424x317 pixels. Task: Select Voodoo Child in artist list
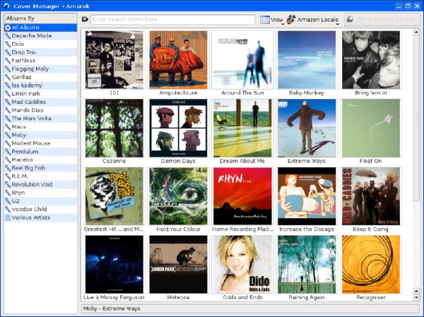coord(40,209)
